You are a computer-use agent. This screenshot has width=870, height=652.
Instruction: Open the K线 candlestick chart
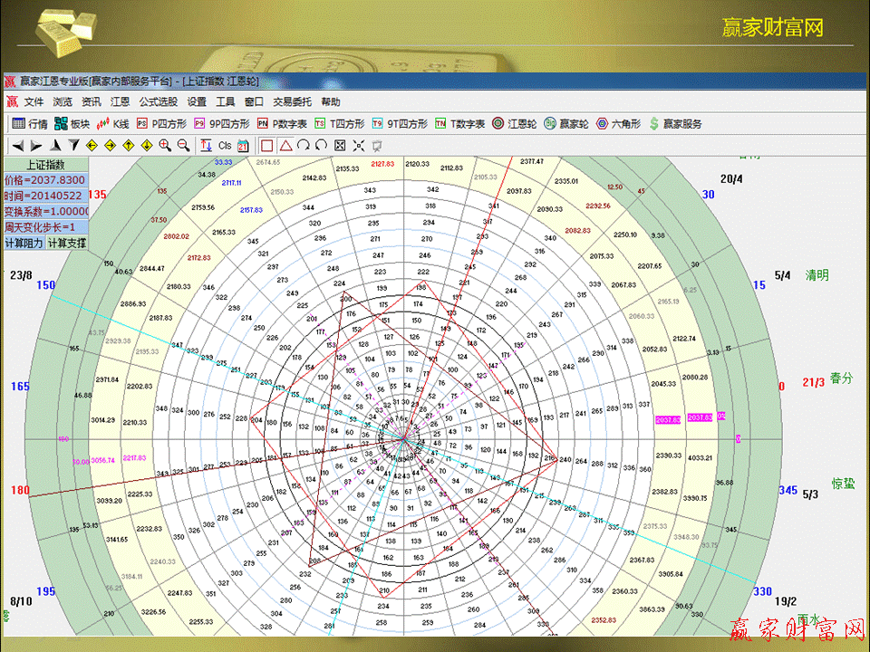[x=113, y=124]
